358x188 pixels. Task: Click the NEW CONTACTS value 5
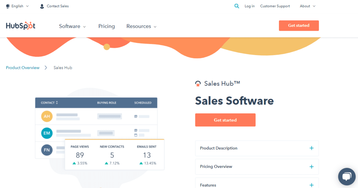point(112,155)
